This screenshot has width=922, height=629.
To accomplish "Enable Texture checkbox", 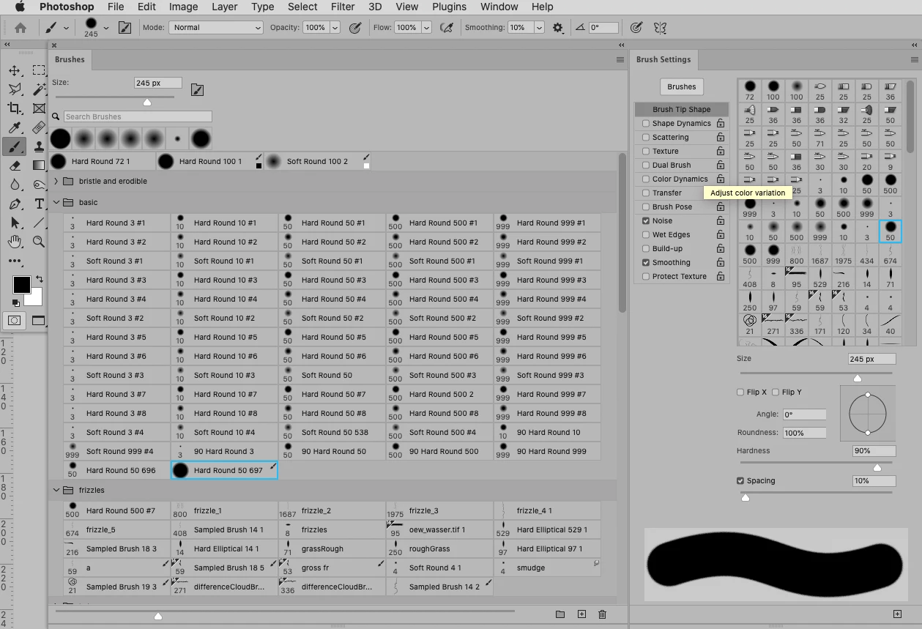I will pyautogui.click(x=645, y=151).
